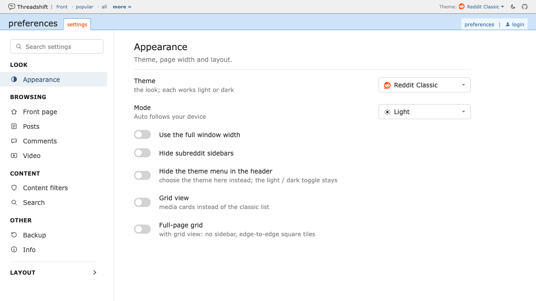Enable Use the full window width
The width and height of the screenshot is (536, 301).
(x=142, y=135)
